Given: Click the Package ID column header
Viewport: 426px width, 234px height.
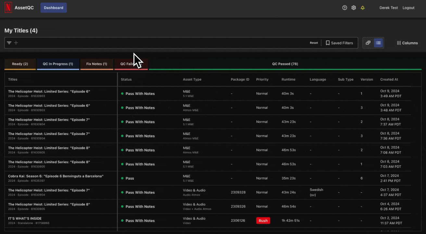Looking at the screenshot, I should coord(240,79).
